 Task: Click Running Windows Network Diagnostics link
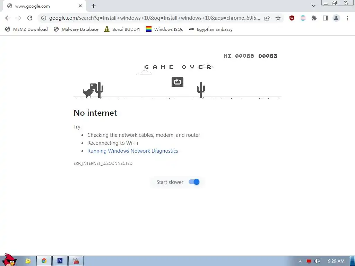pyautogui.click(x=133, y=151)
